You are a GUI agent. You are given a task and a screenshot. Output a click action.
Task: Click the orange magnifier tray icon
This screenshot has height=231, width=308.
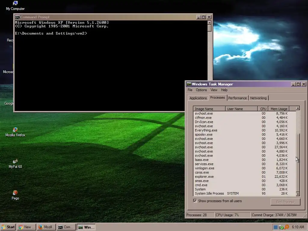pyautogui.click(x=287, y=227)
